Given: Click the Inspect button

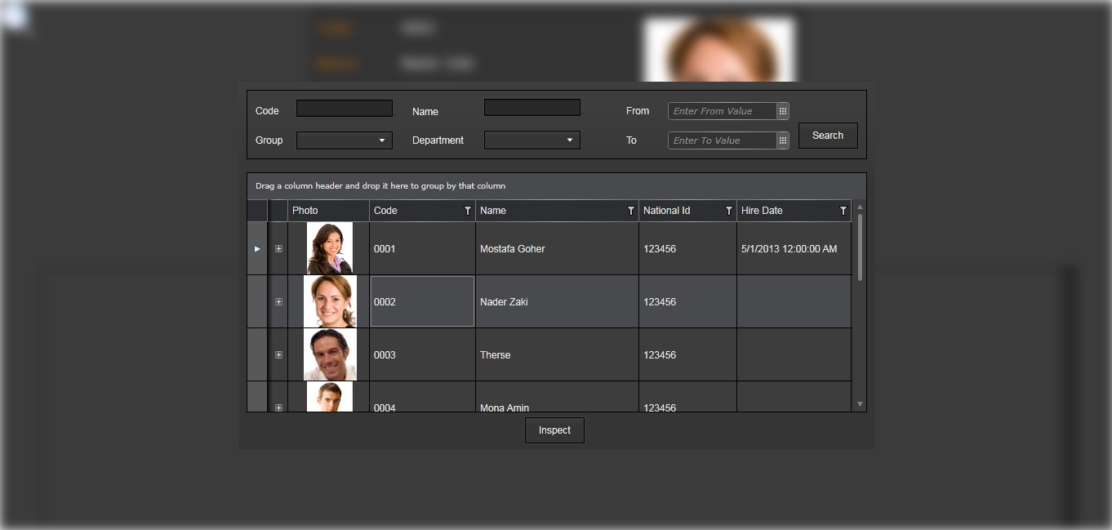Looking at the screenshot, I should (554, 430).
